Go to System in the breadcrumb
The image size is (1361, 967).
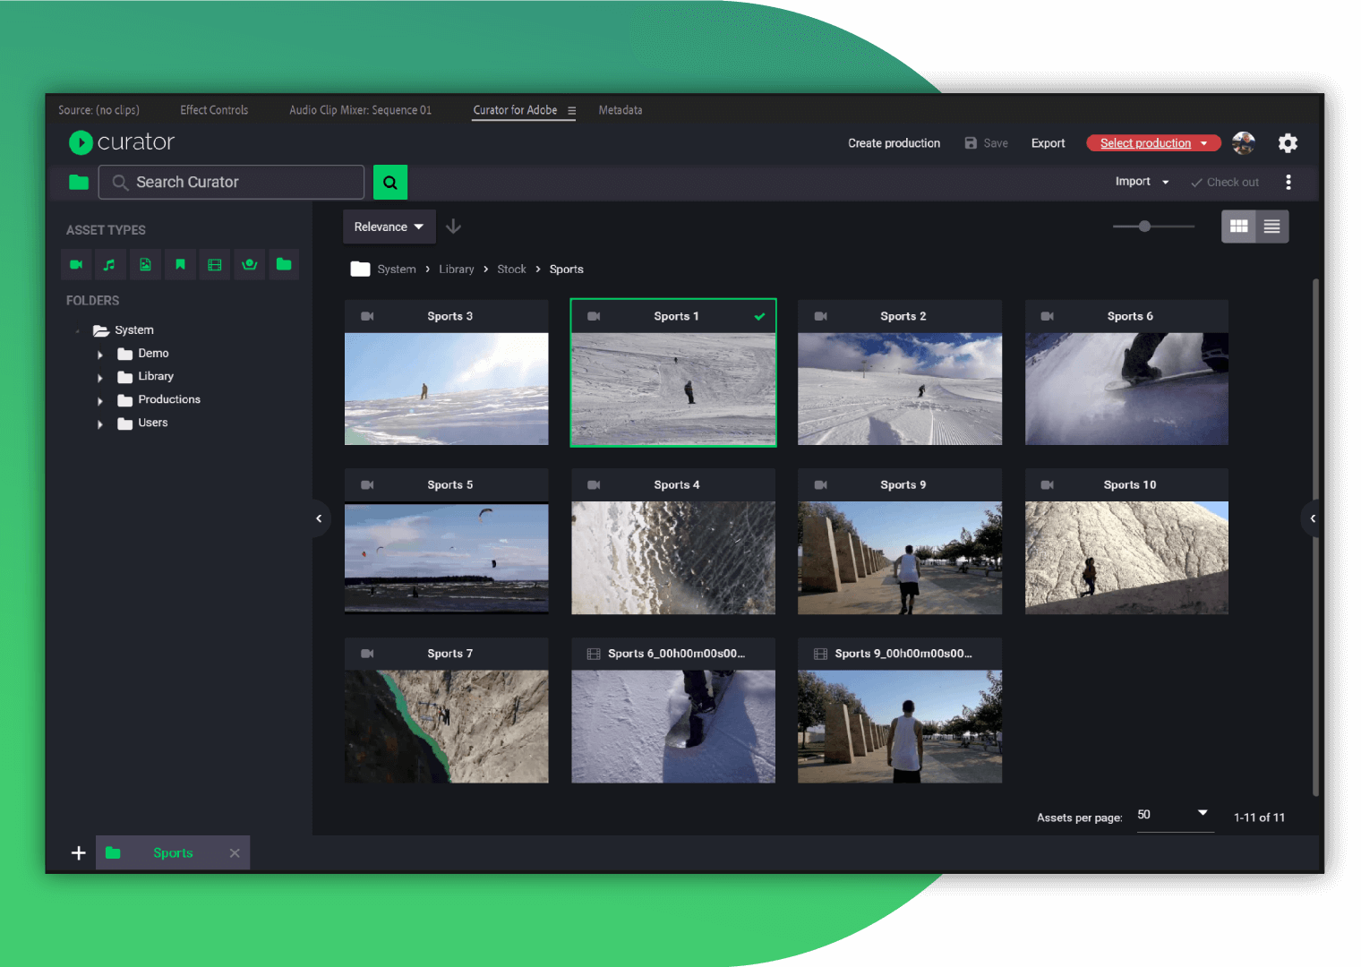pyautogui.click(x=397, y=270)
